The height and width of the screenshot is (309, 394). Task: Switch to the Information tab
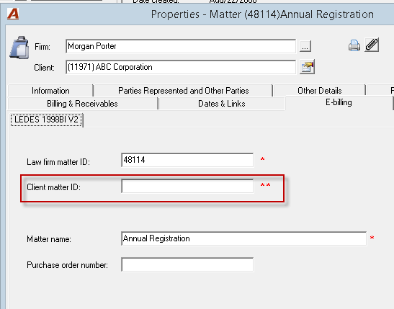50,91
